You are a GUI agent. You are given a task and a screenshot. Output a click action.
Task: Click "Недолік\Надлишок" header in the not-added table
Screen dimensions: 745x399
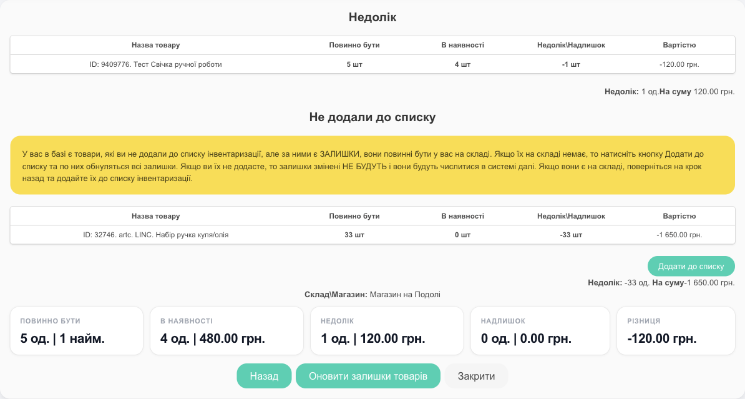[571, 217]
